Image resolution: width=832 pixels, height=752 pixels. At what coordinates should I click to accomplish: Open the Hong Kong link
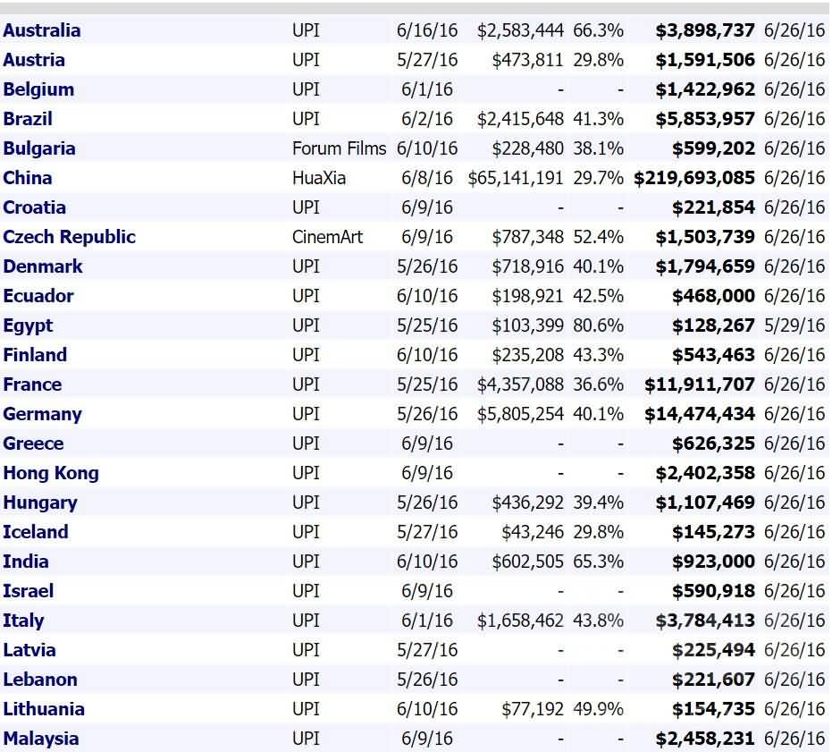(51, 473)
